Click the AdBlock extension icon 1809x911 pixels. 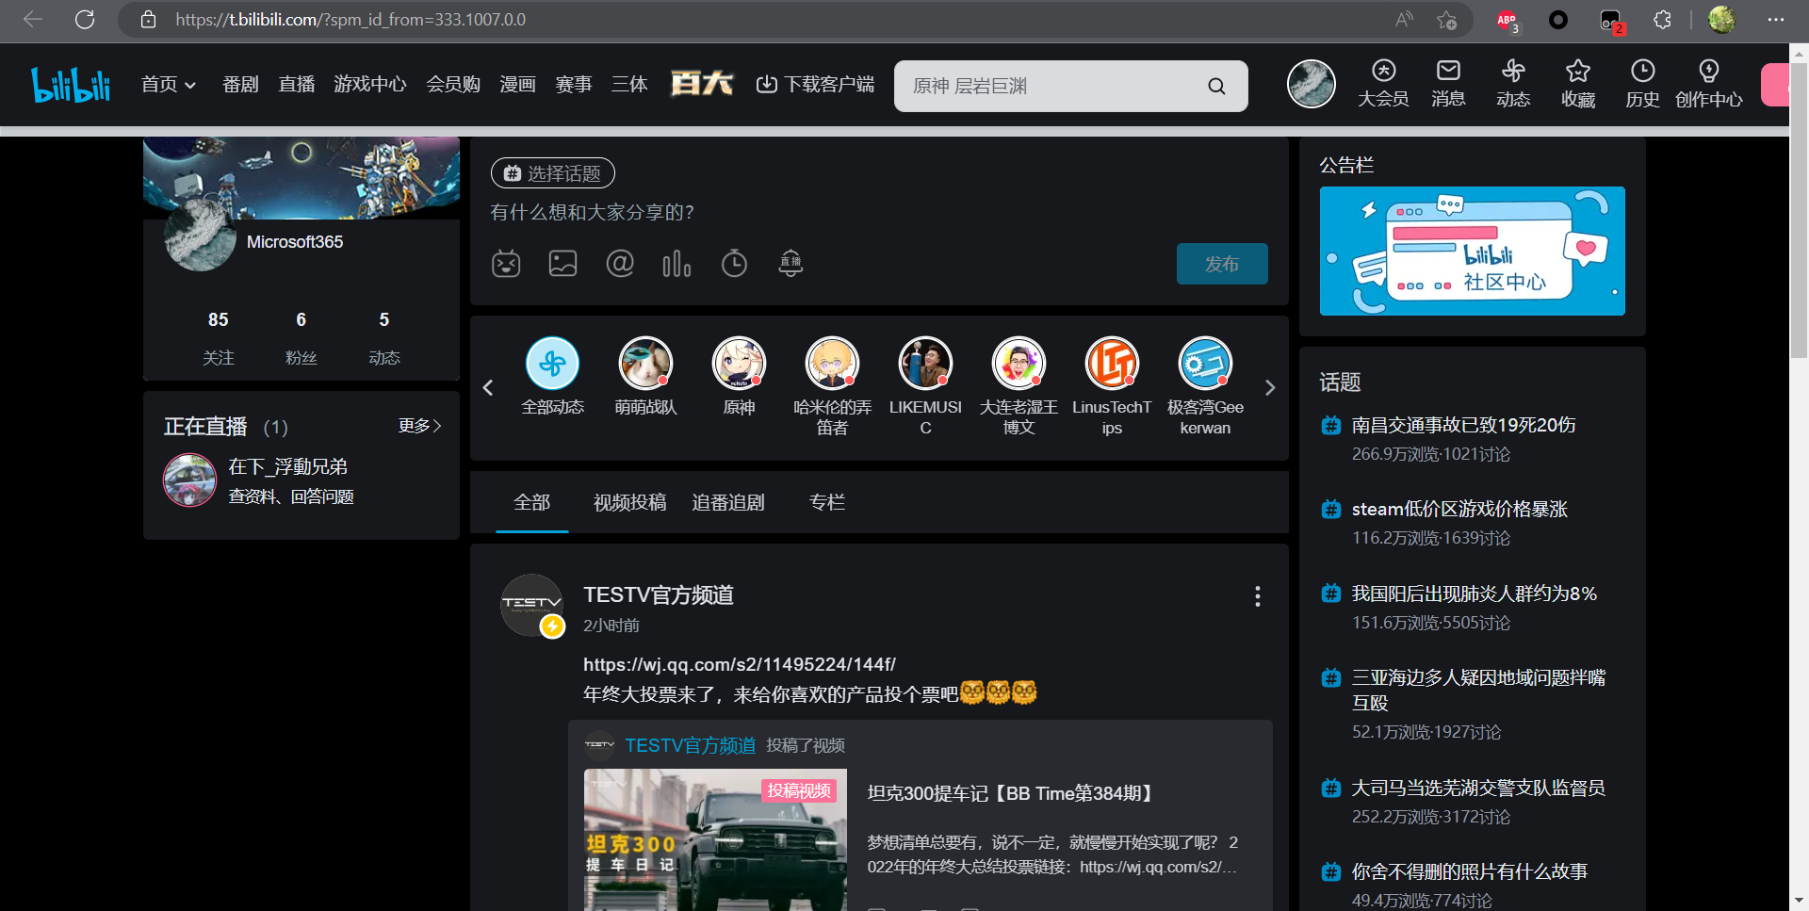pyautogui.click(x=1507, y=19)
